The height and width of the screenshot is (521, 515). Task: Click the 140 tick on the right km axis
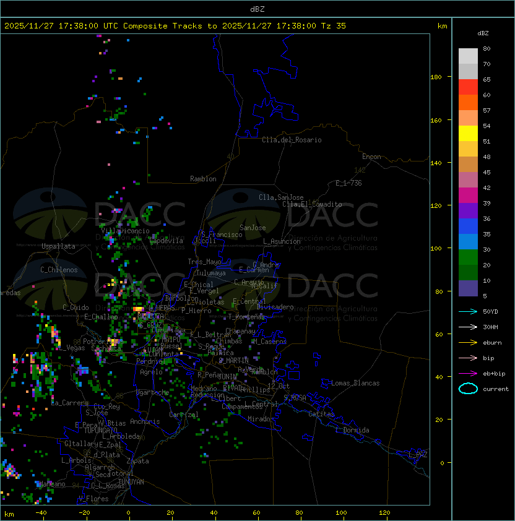[436, 163]
